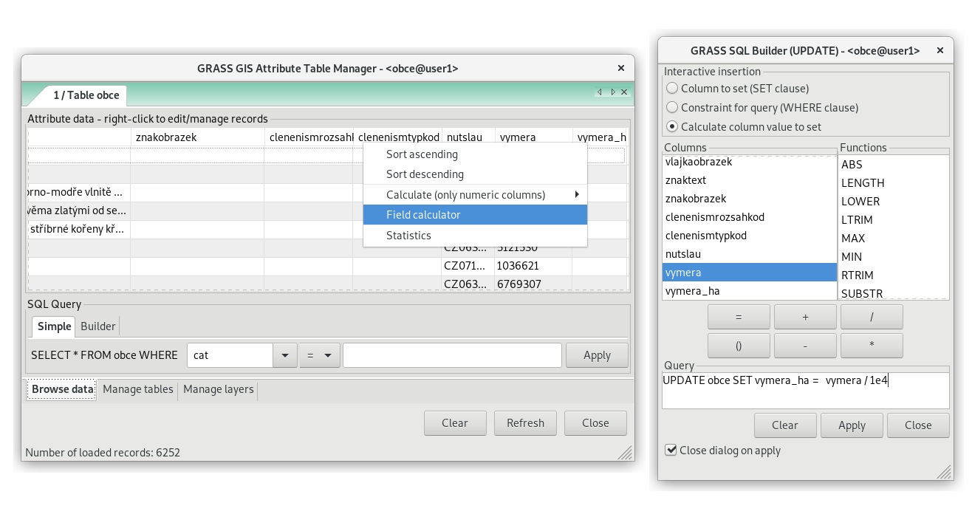Image resolution: width=972 pixels, height=517 pixels.
Task: Click 'Apply' button next to SQL query field
Action: (x=597, y=355)
